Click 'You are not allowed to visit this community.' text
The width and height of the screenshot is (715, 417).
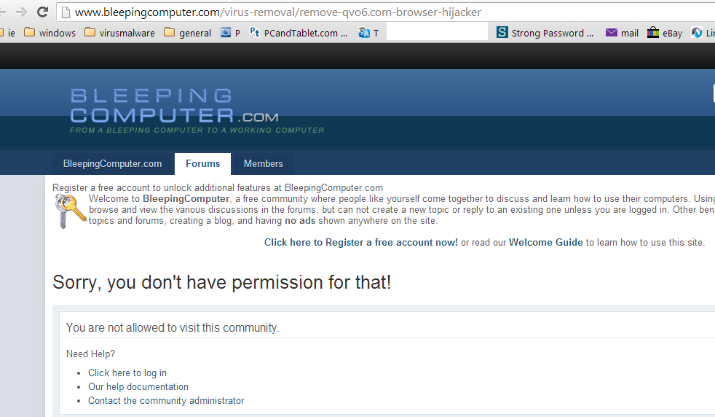coord(173,327)
